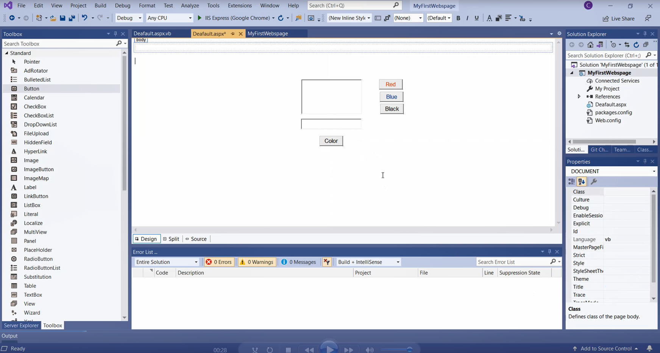Image resolution: width=660 pixels, height=353 pixels.
Task: Open the Extensions menu
Action: point(240,6)
